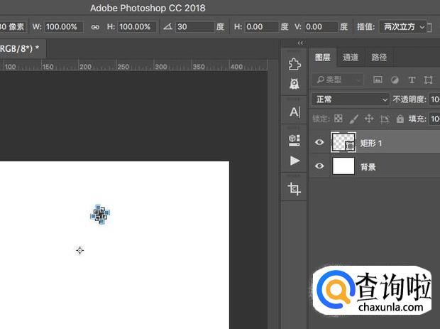The height and width of the screenshot is (329, 440).
Task: Collapse the panel dock double arrows
Action: 300,43
